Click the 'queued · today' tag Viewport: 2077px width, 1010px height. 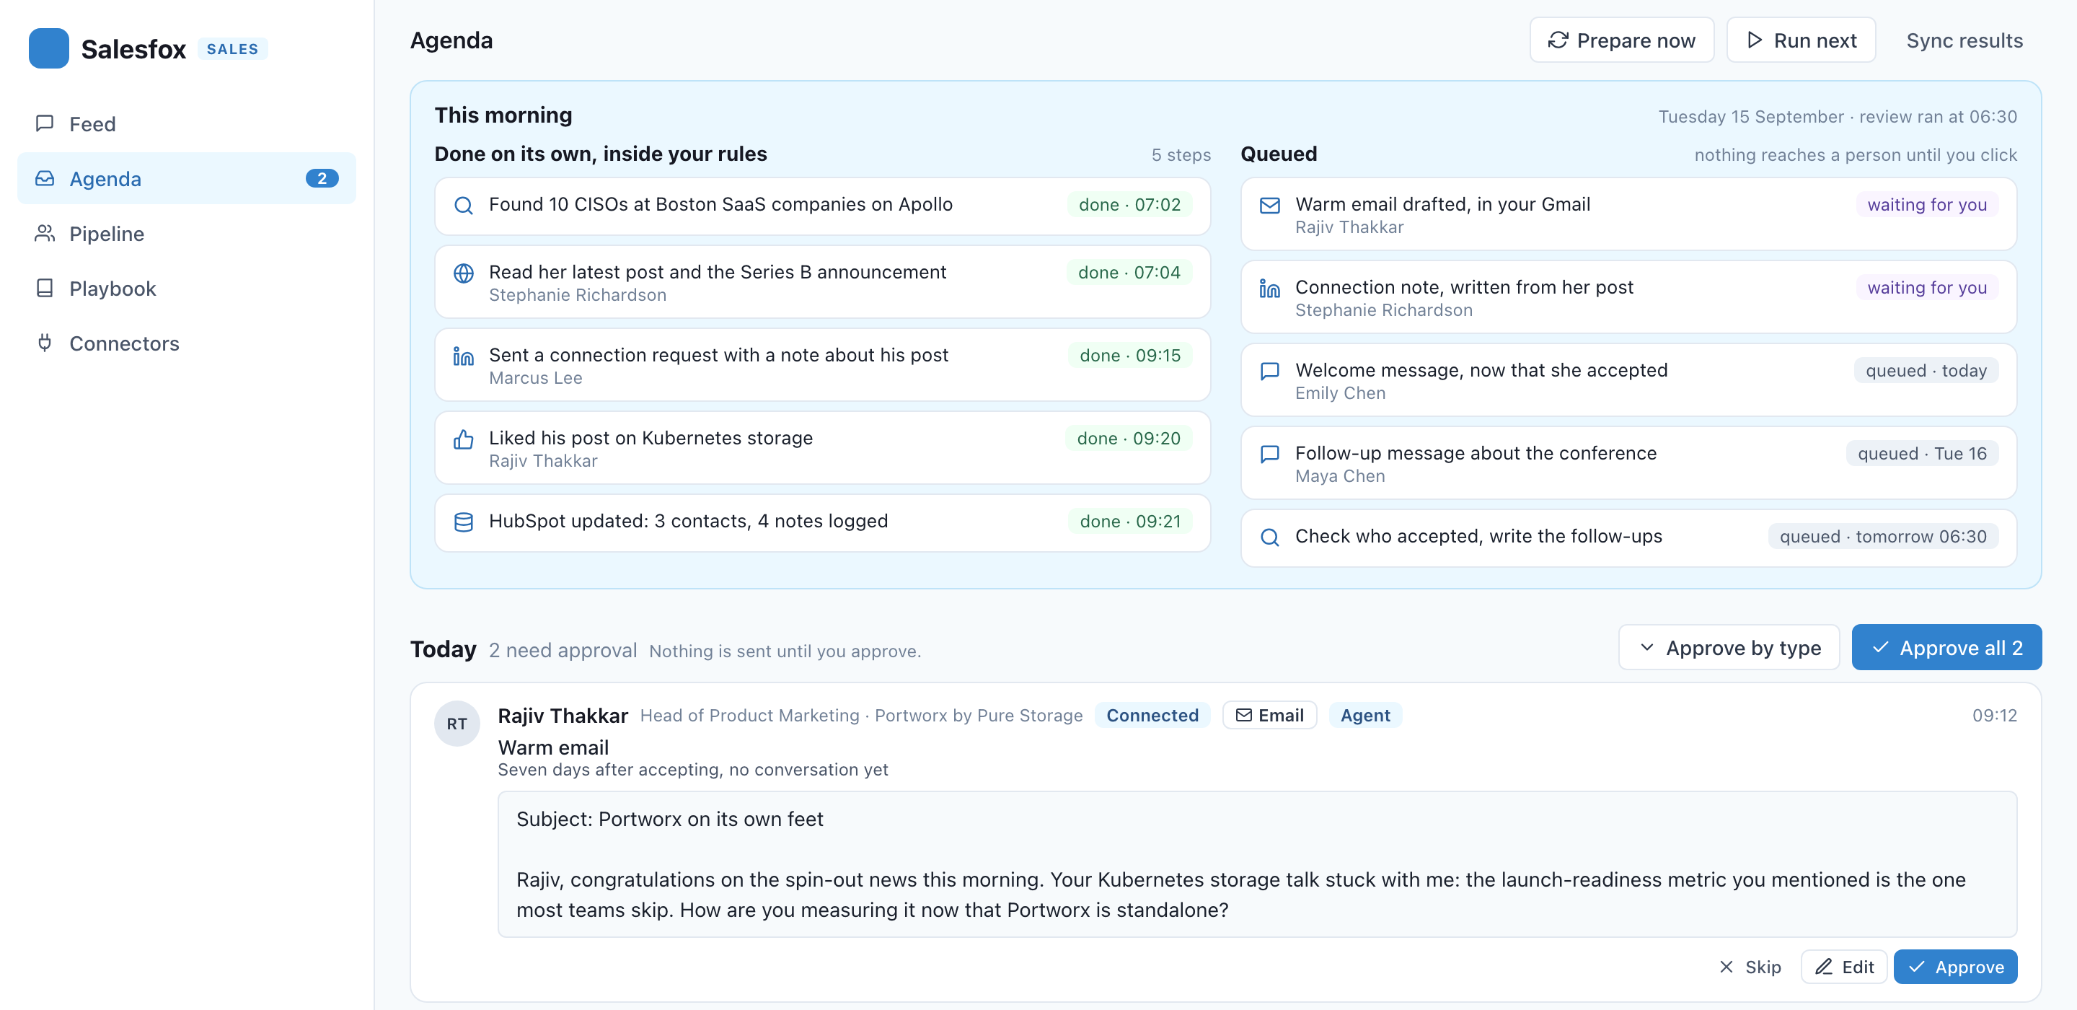click(x=1926, y=371)
